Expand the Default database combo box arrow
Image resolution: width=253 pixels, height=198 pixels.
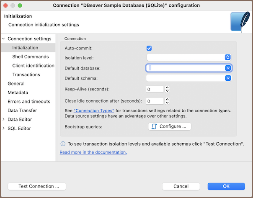tap(228, 68)
